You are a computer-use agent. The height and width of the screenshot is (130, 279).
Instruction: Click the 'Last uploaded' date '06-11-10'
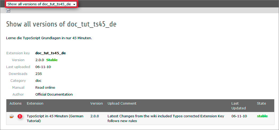pyautogui.click(x=43, y=67)
